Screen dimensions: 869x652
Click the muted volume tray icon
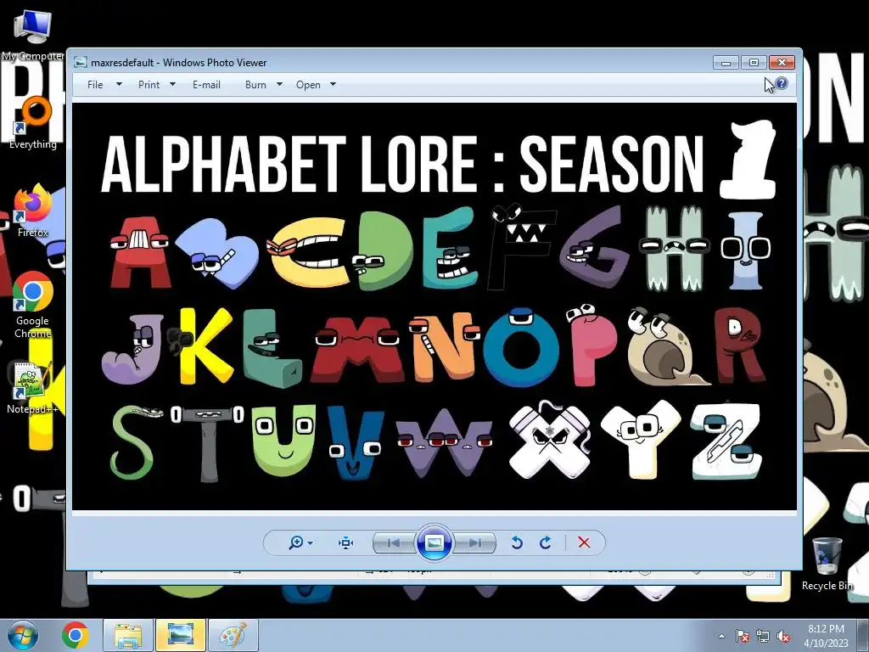pyautogui.click(x=783, y=636)
